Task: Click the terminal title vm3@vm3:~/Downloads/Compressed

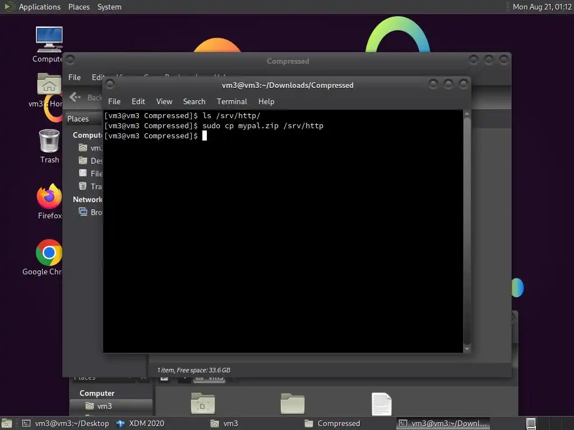Action: [288, 85]
